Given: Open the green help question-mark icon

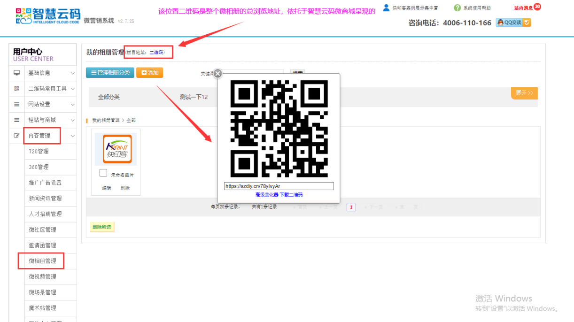Looking at the screenshot, I should point(457,8).
